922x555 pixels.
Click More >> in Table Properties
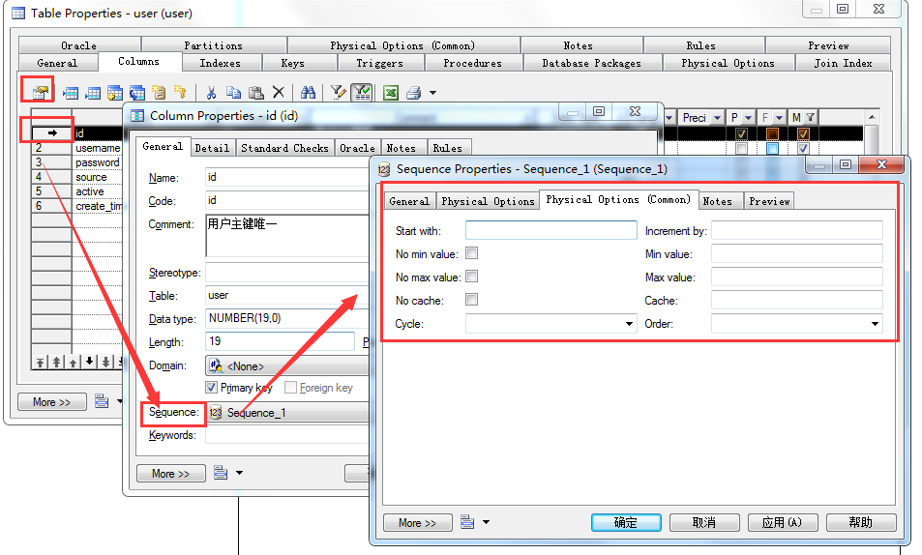click(51, 401)
